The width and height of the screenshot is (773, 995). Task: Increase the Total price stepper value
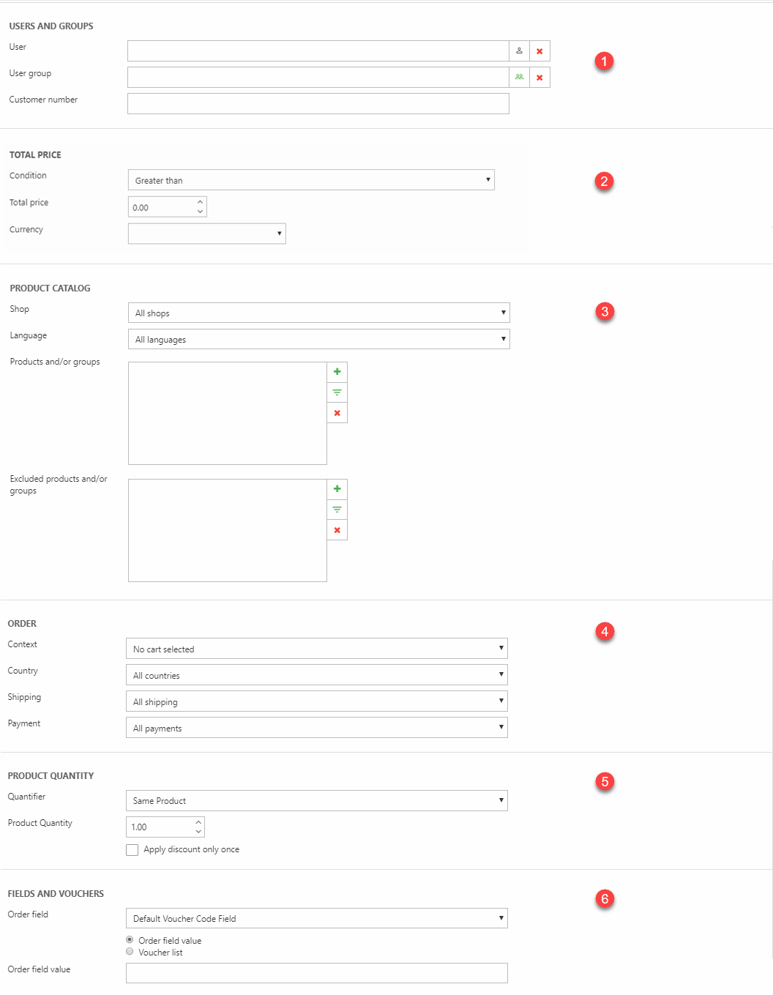tap(200, 202)
